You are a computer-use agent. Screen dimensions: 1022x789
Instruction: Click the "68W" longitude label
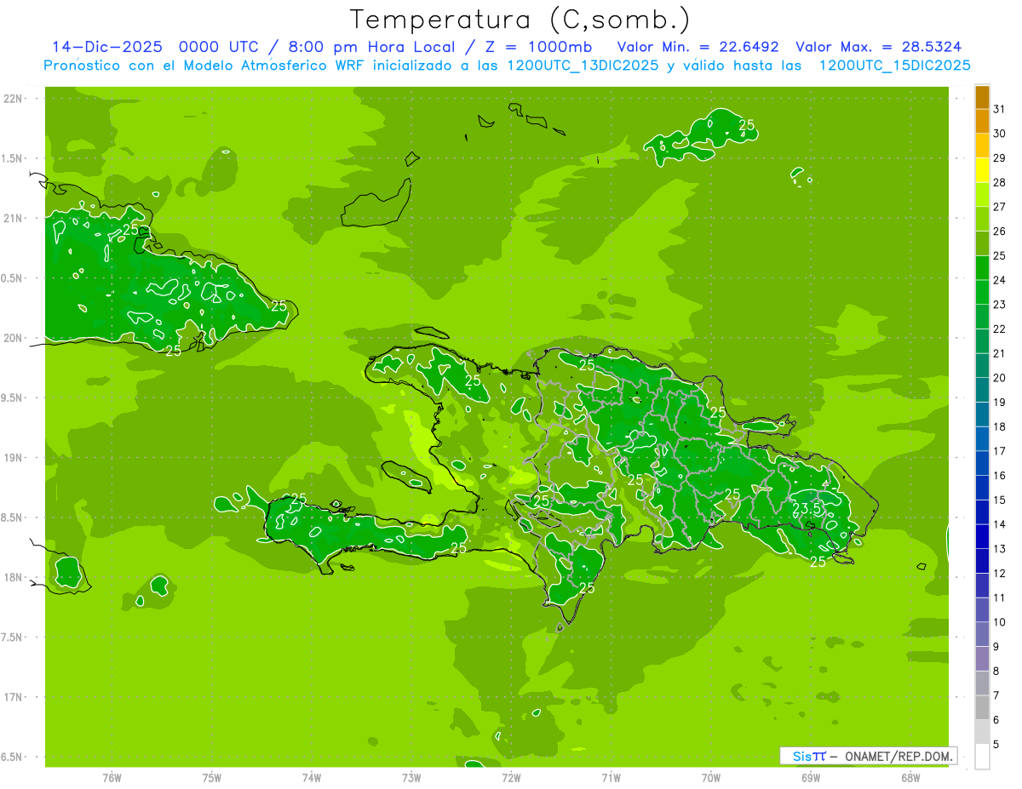[x=910, y=777]
